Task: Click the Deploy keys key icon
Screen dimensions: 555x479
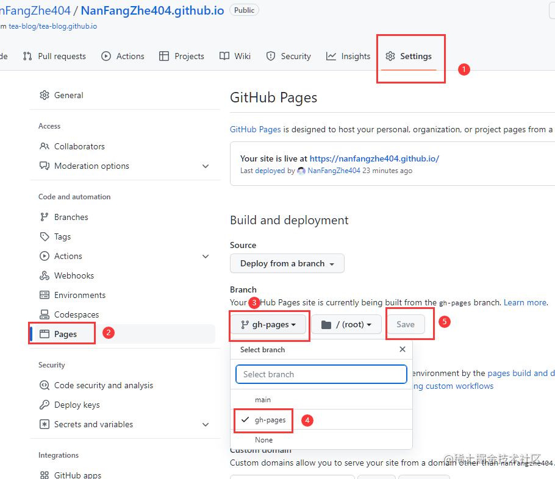Action: coord(45,405)
